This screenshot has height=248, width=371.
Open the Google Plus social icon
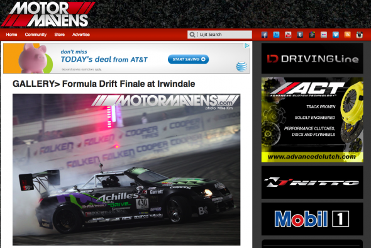[312, 35]
